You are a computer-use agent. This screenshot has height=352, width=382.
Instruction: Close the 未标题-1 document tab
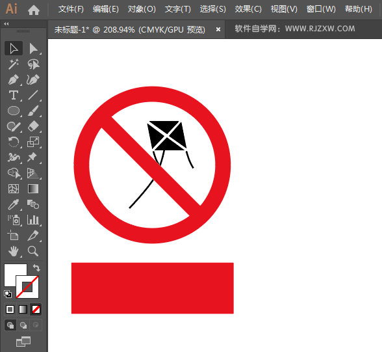coord(218,29)
